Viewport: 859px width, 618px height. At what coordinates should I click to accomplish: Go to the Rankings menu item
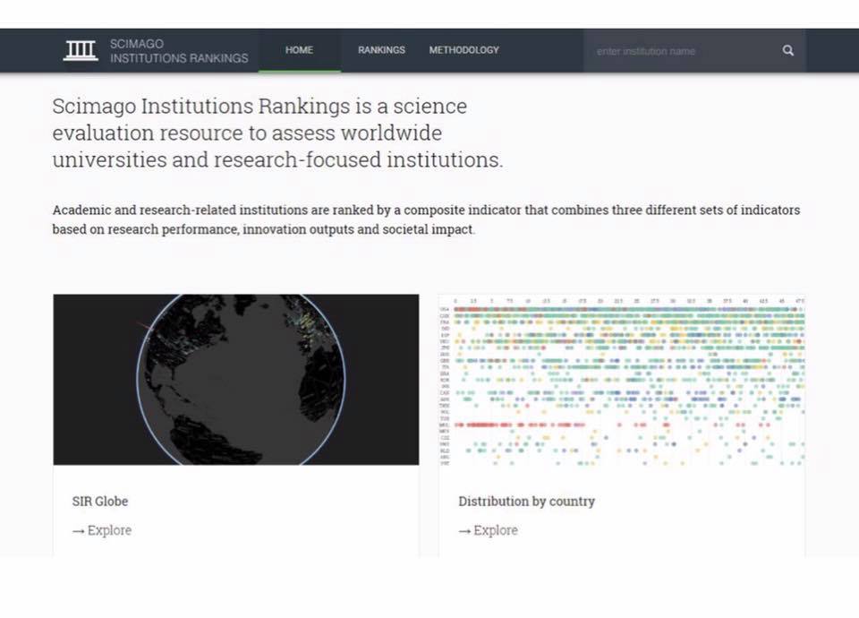[381, 50]
